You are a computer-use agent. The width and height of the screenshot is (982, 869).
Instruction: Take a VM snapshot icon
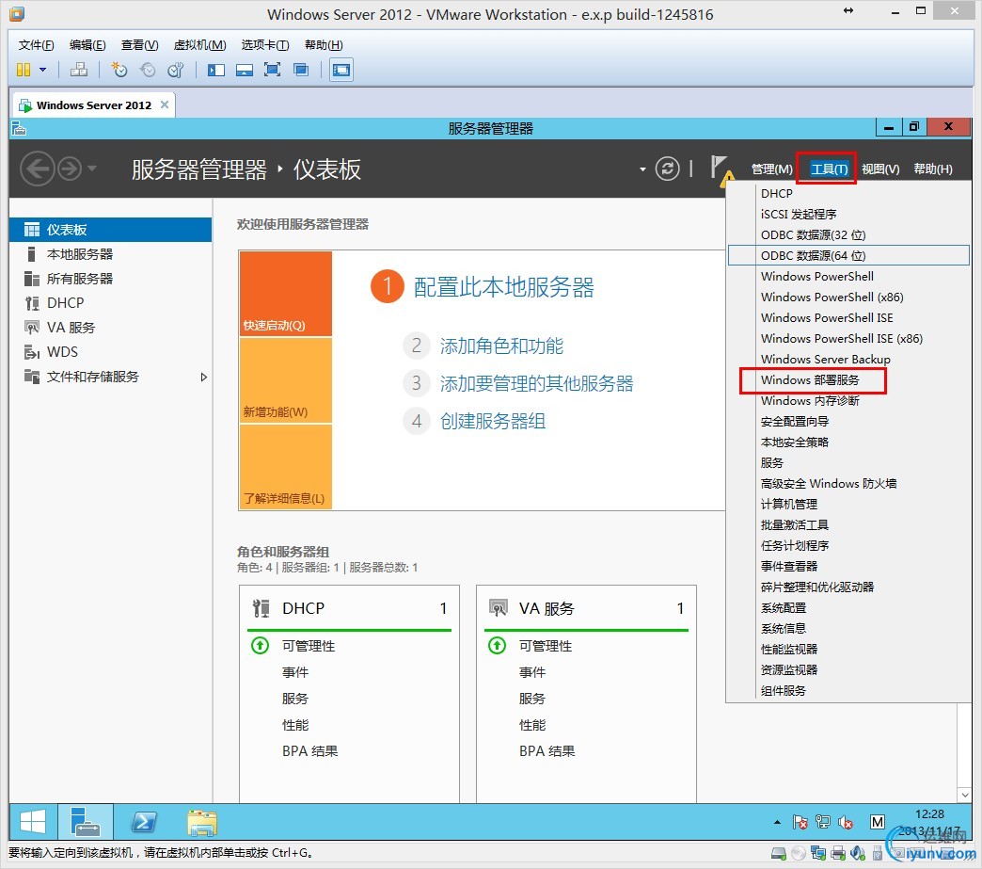pos(119,70)
